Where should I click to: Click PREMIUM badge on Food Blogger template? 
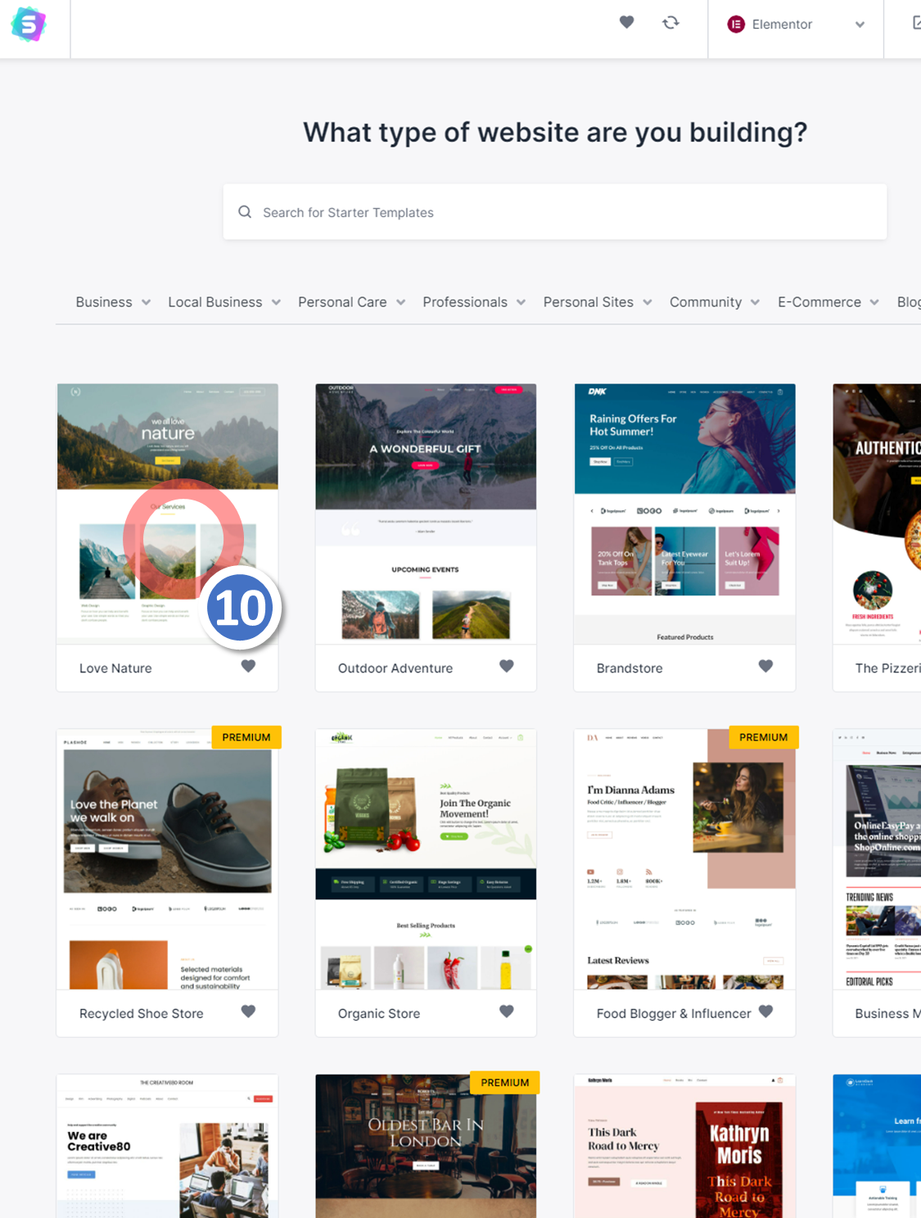764,737
